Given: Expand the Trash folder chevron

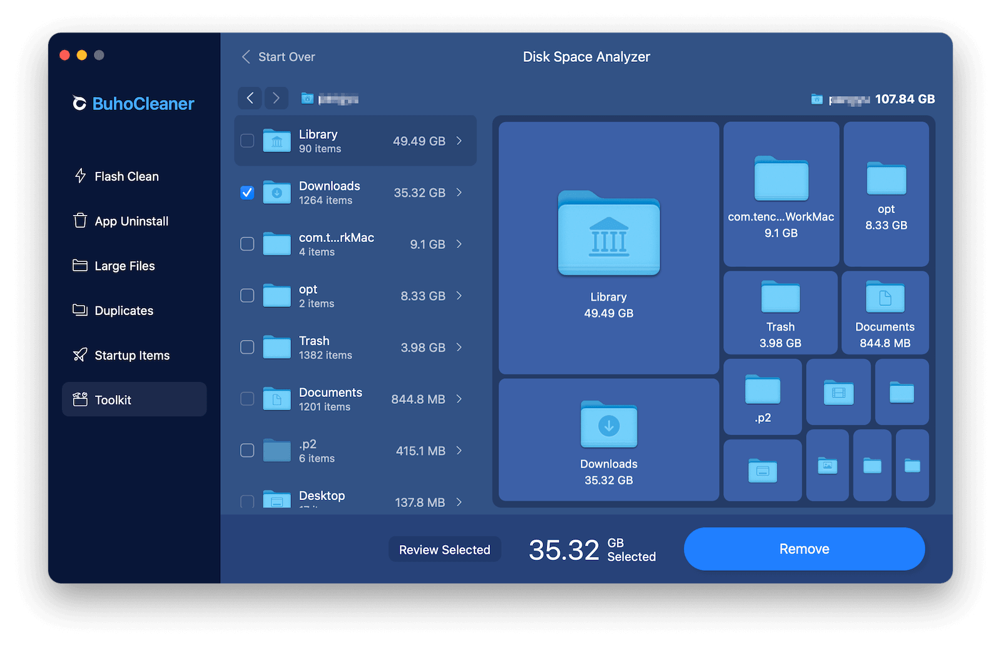Looking at the screenshot, I should pyautogui.click(x=459, y=347).
